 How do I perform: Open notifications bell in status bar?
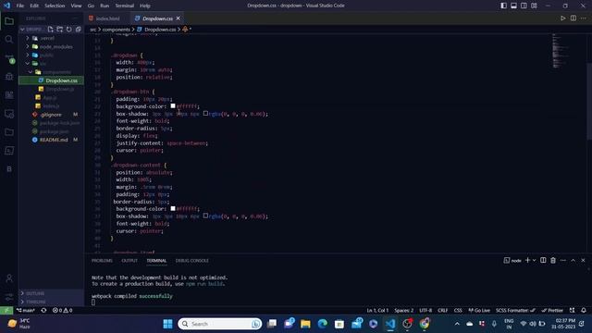pyautogui.click(x=584, y=311)
